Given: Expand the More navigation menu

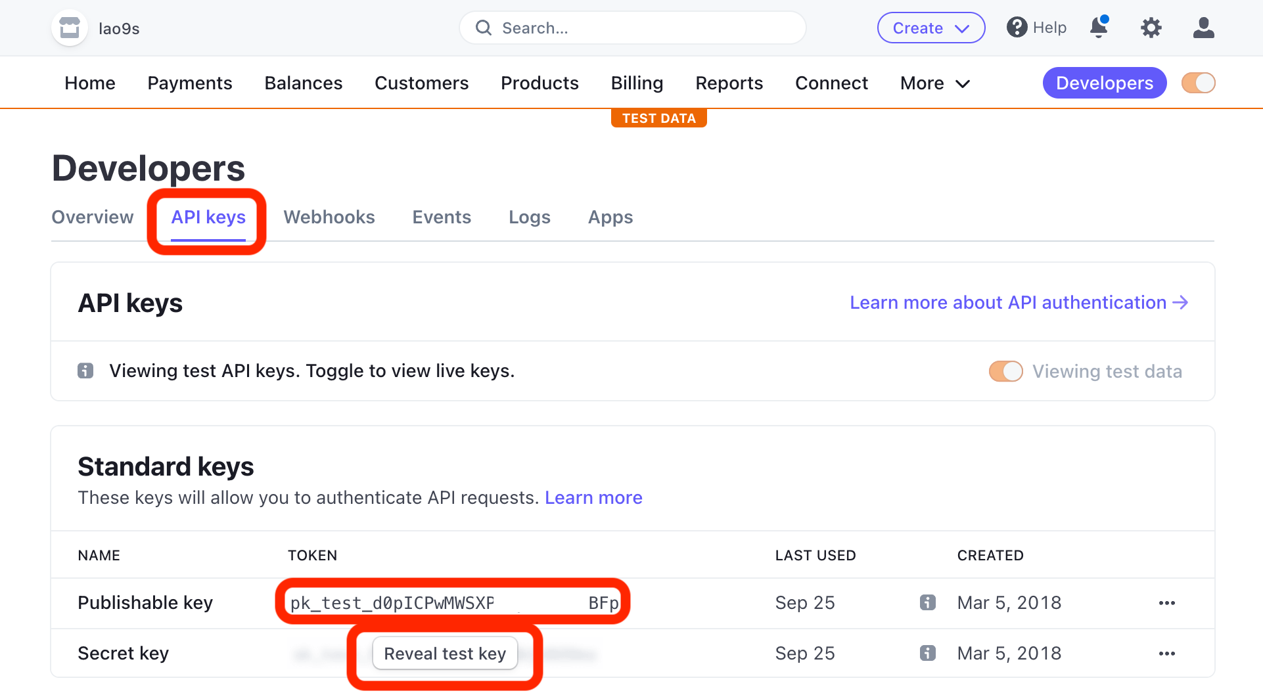Looking at the screenshot, I should tap(934, 83).
